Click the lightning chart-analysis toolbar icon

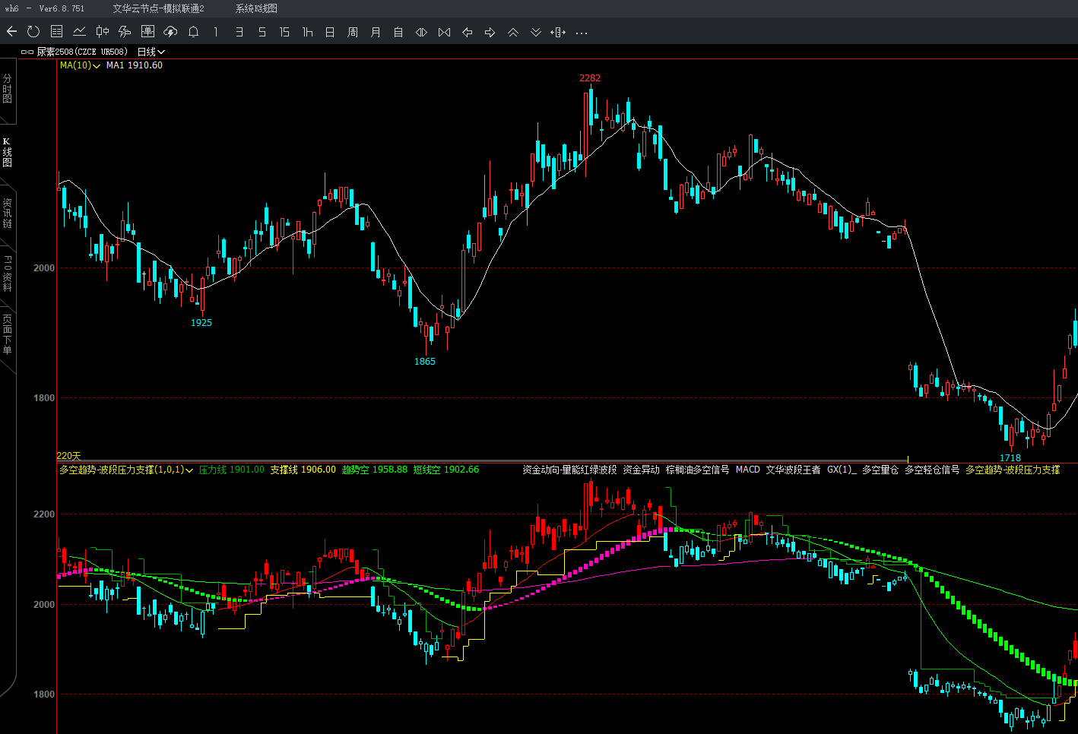(125, 32)
